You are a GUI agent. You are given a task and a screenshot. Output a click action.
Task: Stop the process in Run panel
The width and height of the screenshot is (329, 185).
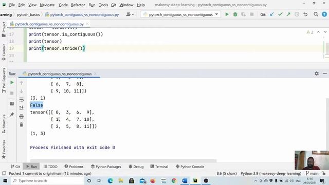coord(12,93)
